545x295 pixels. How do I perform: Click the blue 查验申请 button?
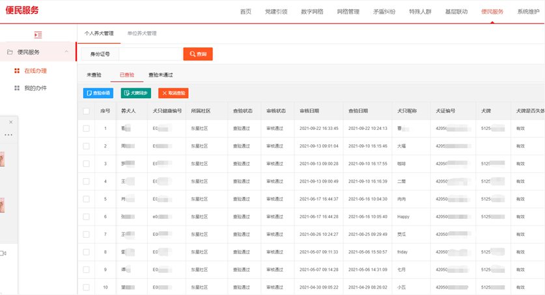[98, 94]
